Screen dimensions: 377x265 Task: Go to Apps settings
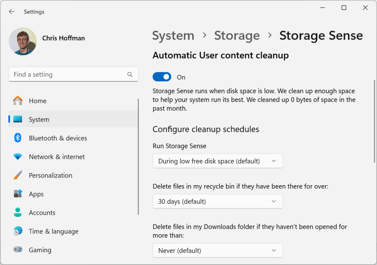click(x=73, y=194)
